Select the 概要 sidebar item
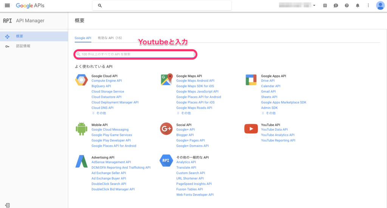The height and width of the screenshot is (208, 387). 34,36
